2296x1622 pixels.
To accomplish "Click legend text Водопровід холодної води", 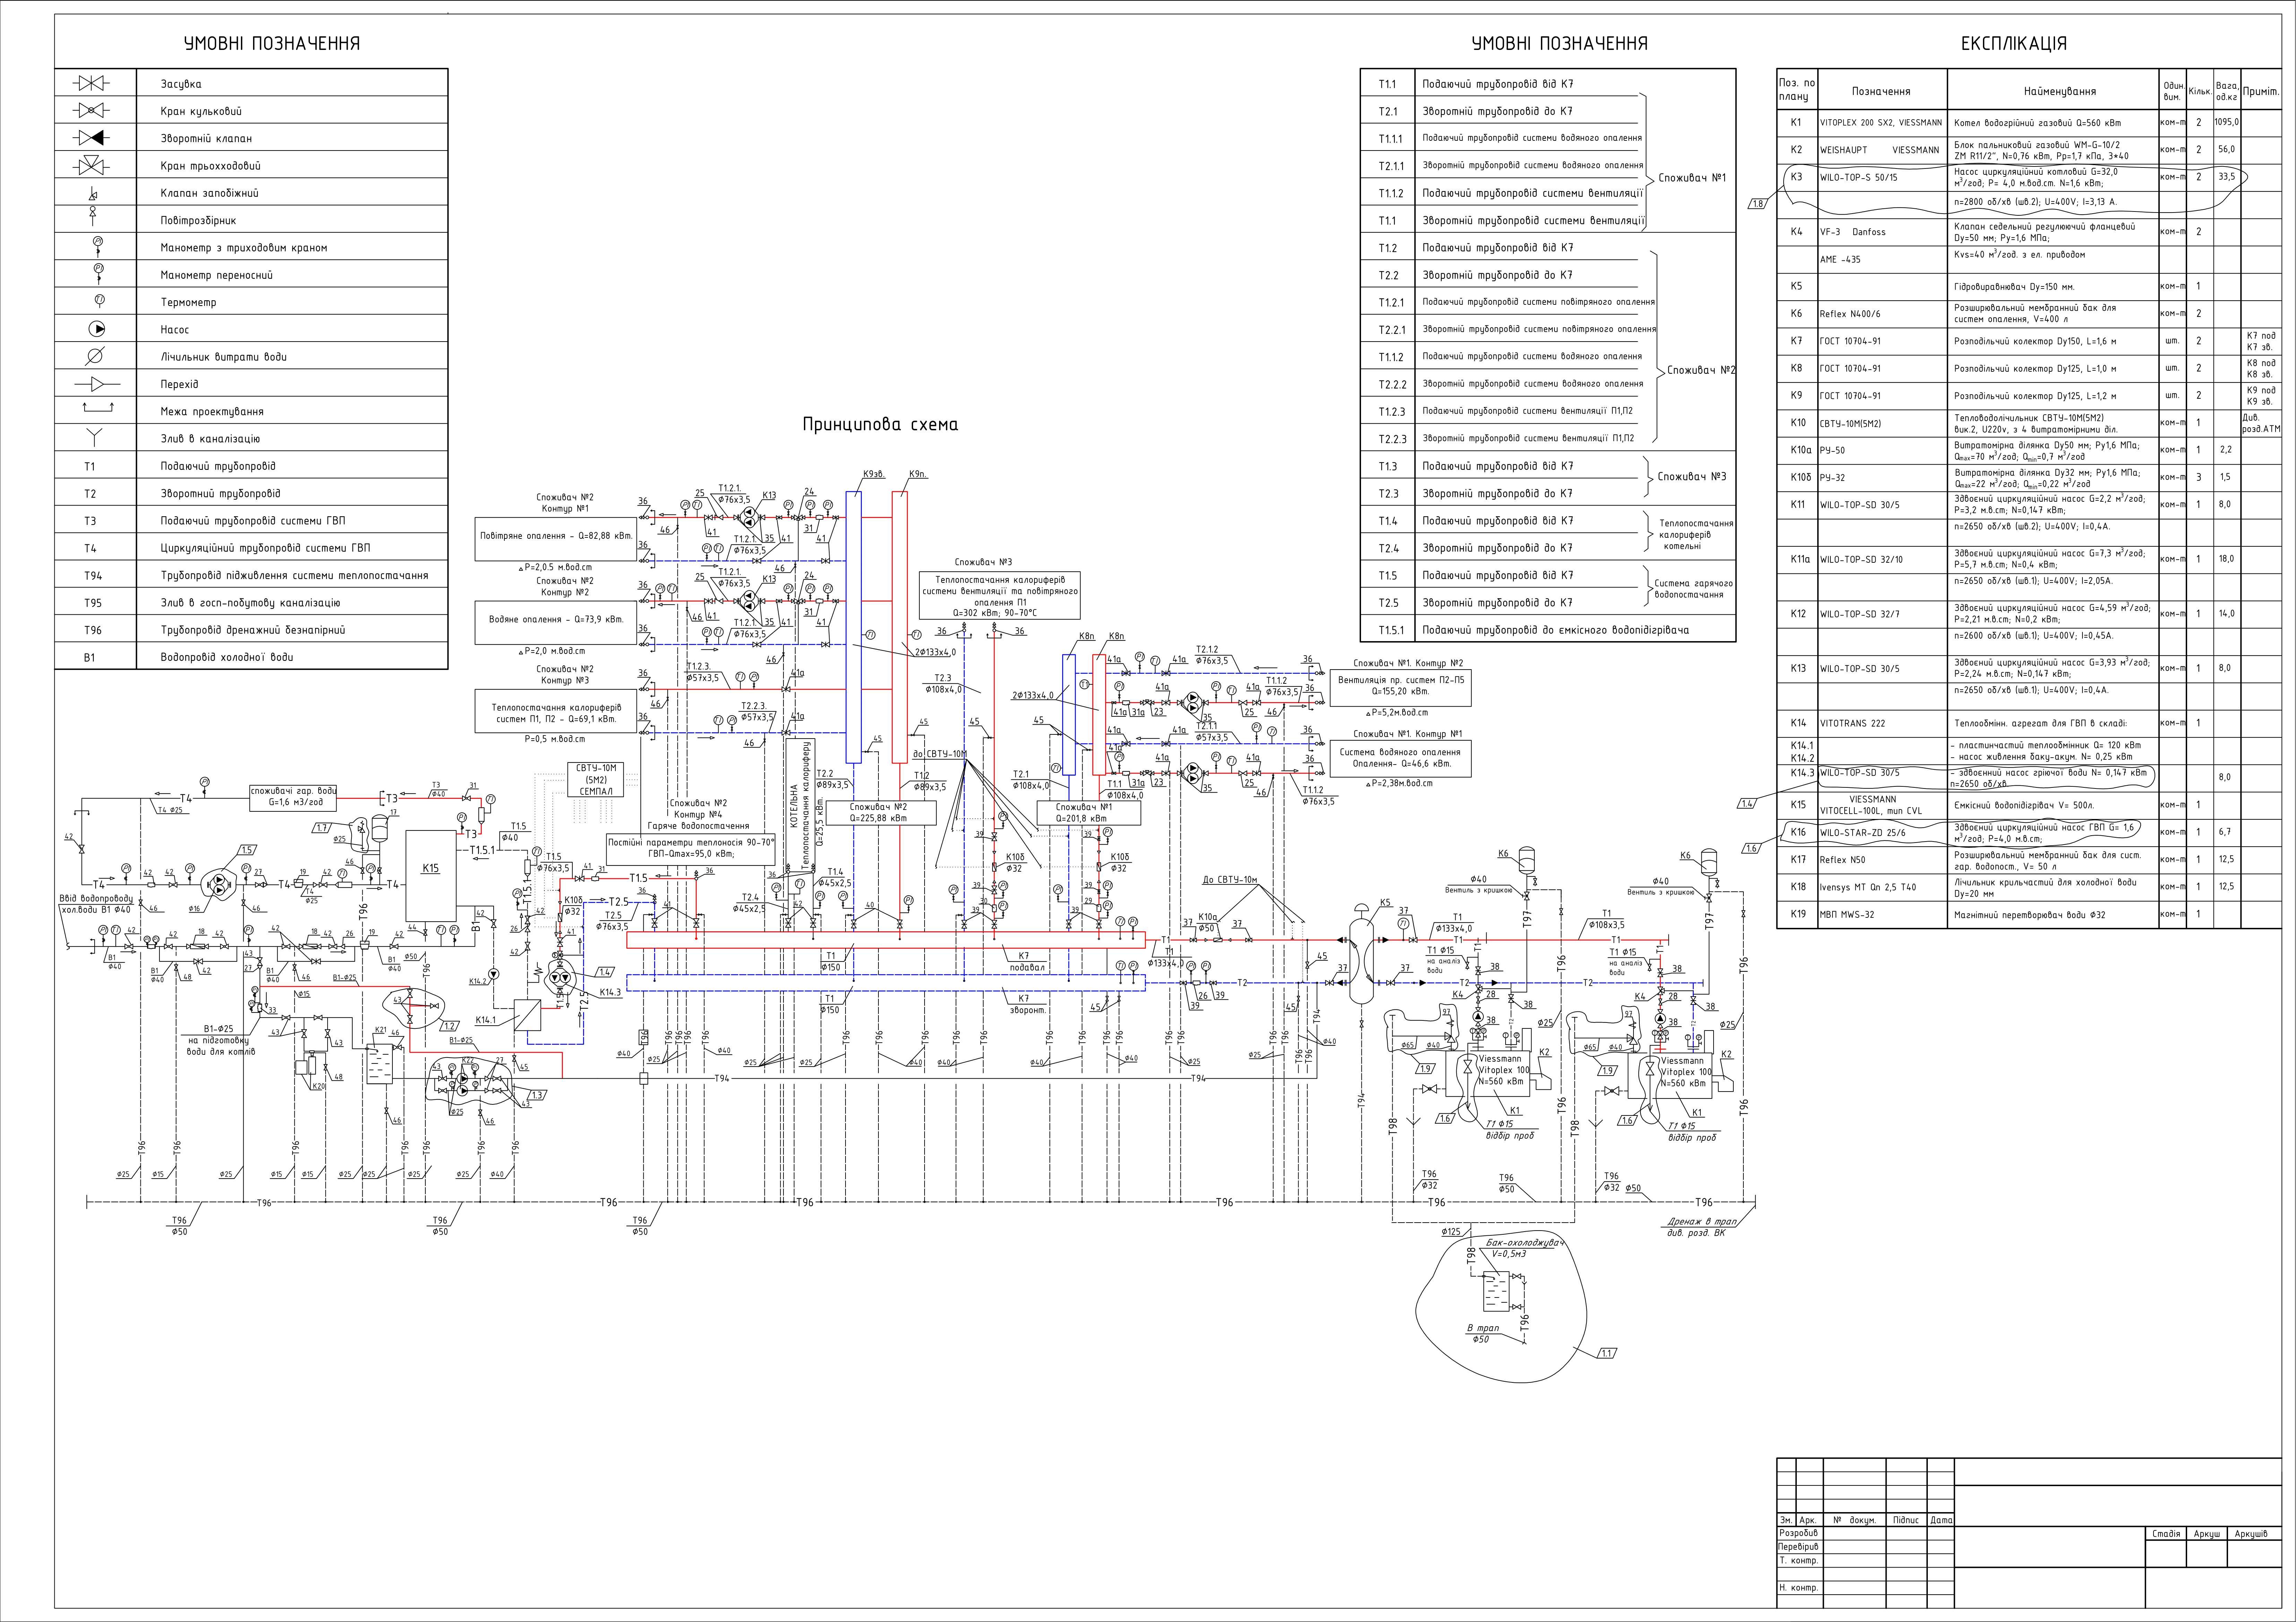I will tap(227, 658).
